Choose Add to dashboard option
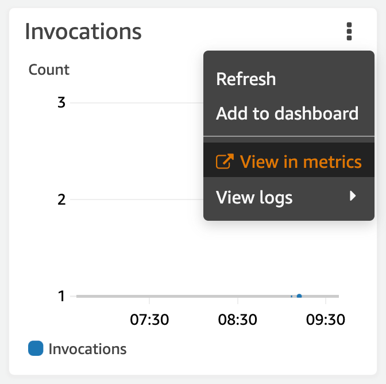 pyautogui.click(x=287, y=113)
